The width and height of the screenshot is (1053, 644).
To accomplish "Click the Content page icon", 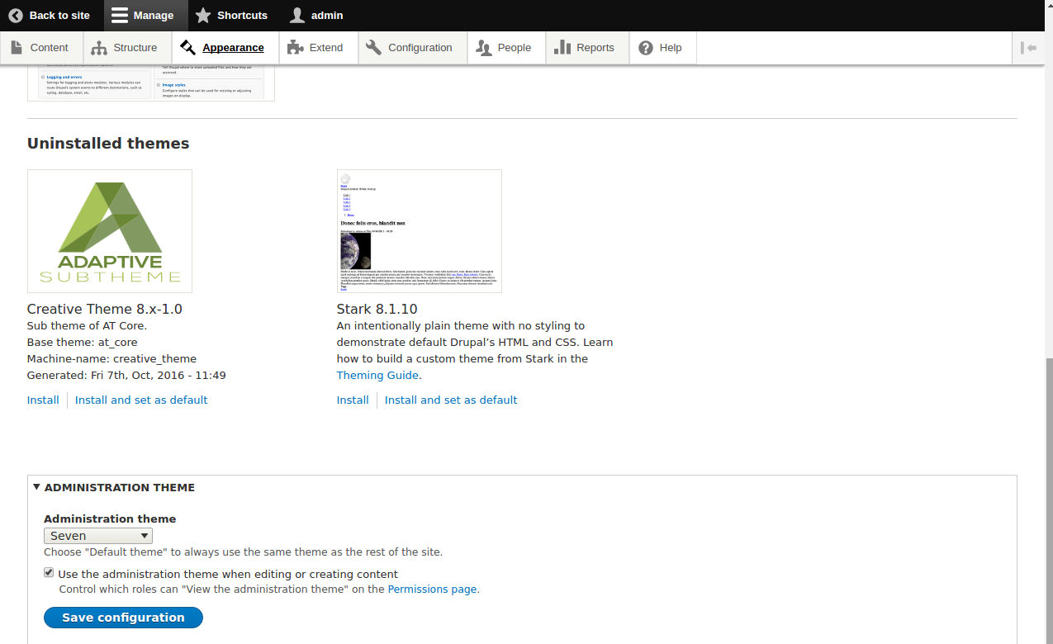I will 17,48.
